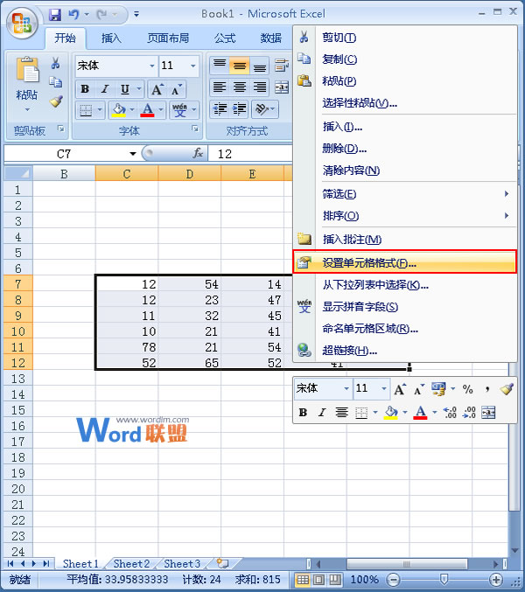Apply comma style in mini toolbar
The image size is (525, 592).
487,389
